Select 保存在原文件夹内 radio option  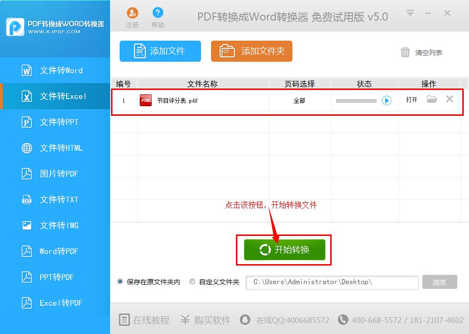click(120, 281)
